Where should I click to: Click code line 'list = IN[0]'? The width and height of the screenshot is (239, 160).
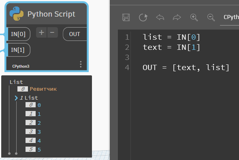[171, 37]
